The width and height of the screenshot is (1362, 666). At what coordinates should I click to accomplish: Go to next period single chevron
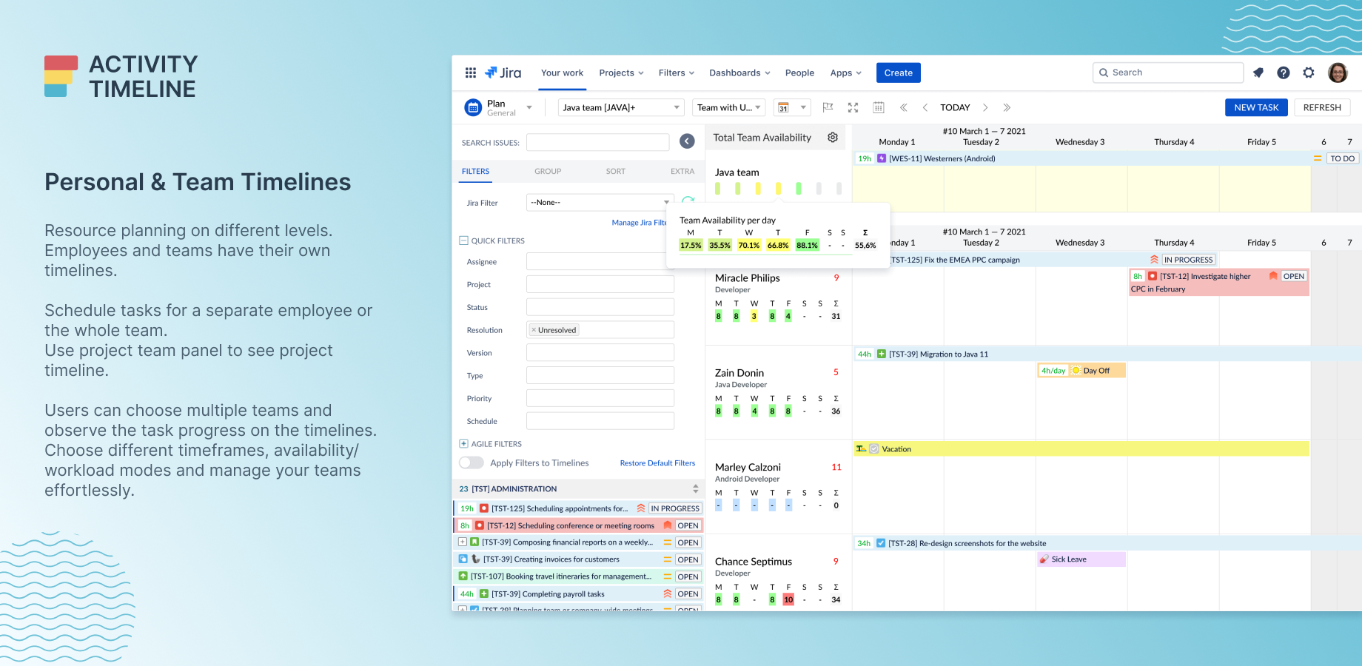(985, 107)
